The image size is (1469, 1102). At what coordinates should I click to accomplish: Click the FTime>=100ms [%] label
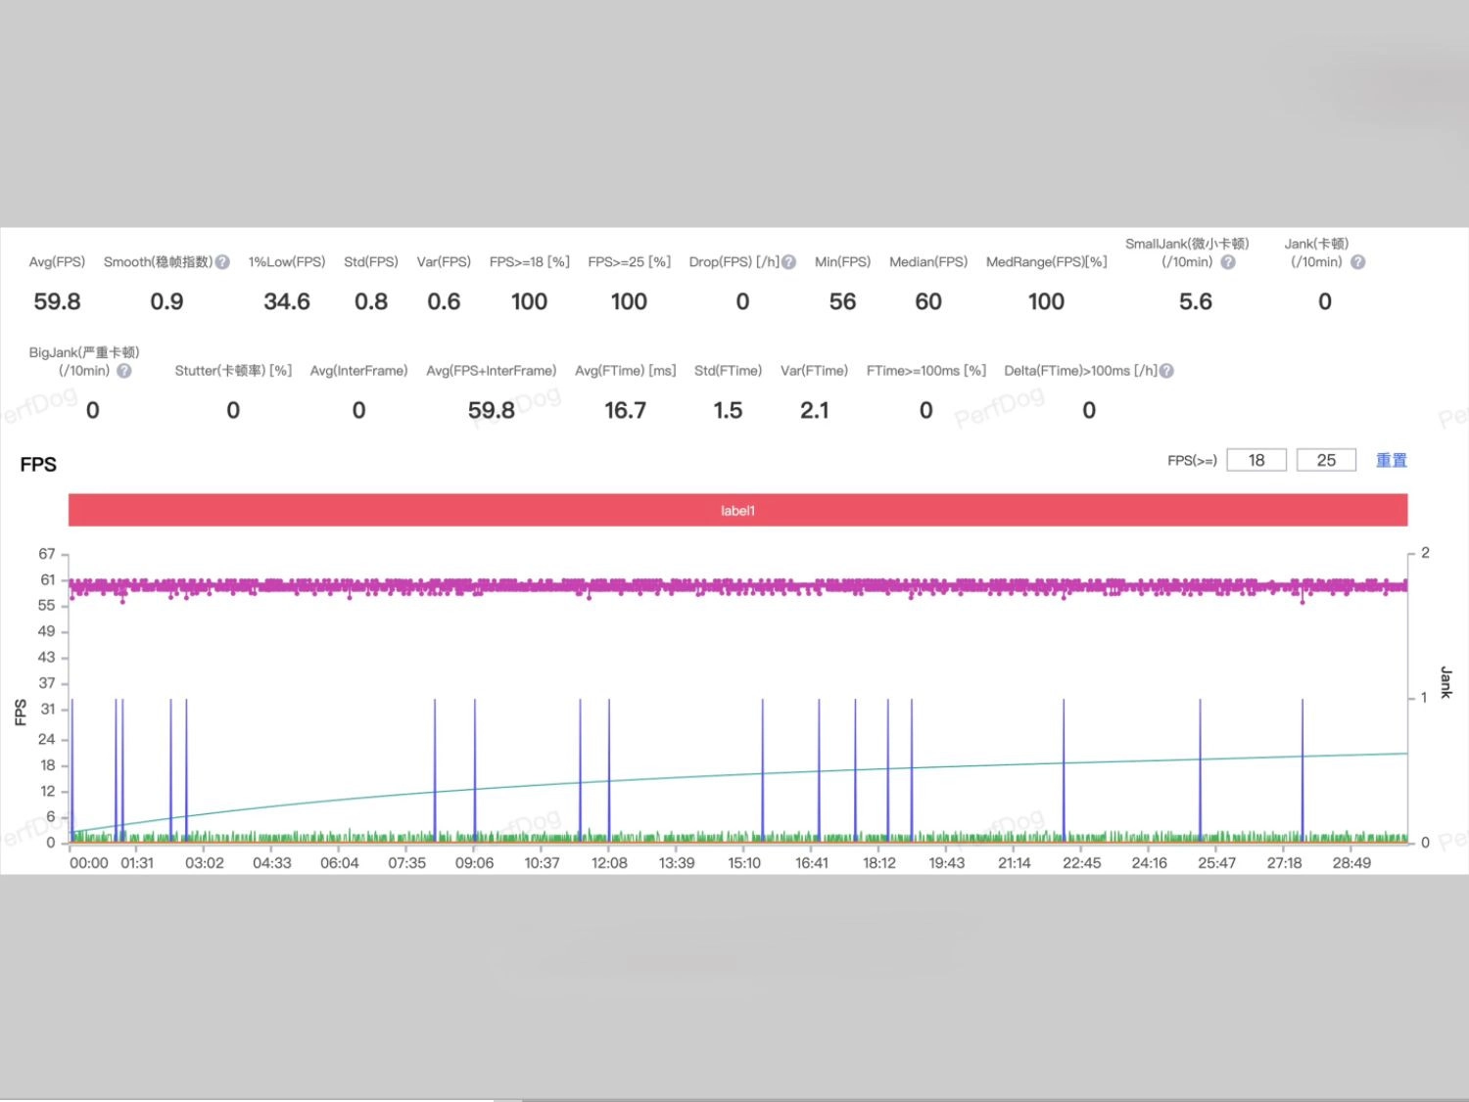click(x=925, y=371)
